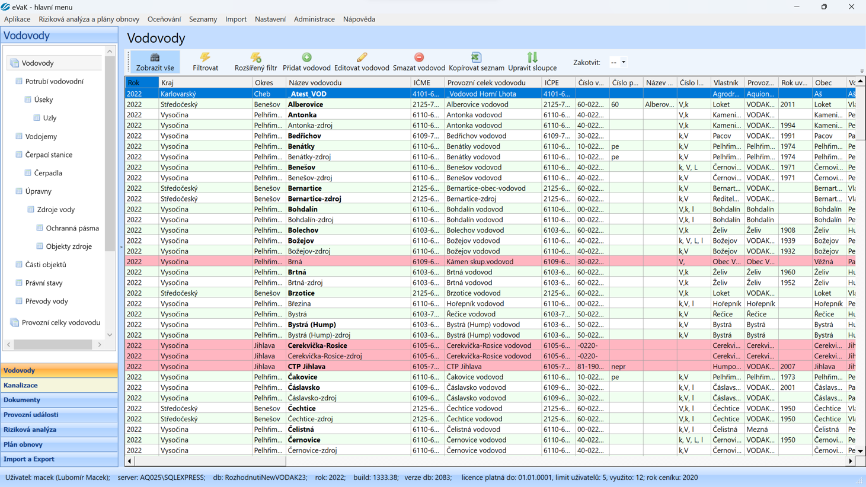Click Editovat vodovod pencil icon

tap(362, 57)
